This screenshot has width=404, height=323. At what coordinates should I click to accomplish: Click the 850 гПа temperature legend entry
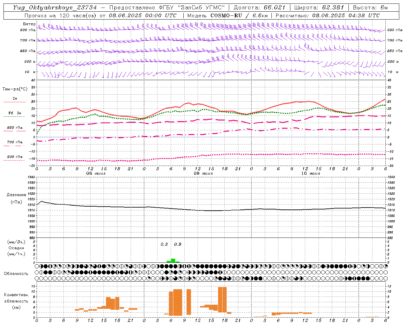click(15, 128)
